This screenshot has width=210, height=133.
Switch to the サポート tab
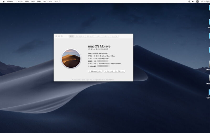pyautogui.click(x=106, y=36)
